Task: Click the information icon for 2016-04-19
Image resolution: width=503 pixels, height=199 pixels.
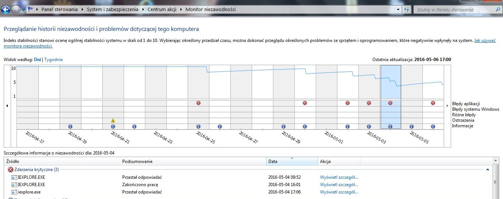Action: (x=70, y=126)
